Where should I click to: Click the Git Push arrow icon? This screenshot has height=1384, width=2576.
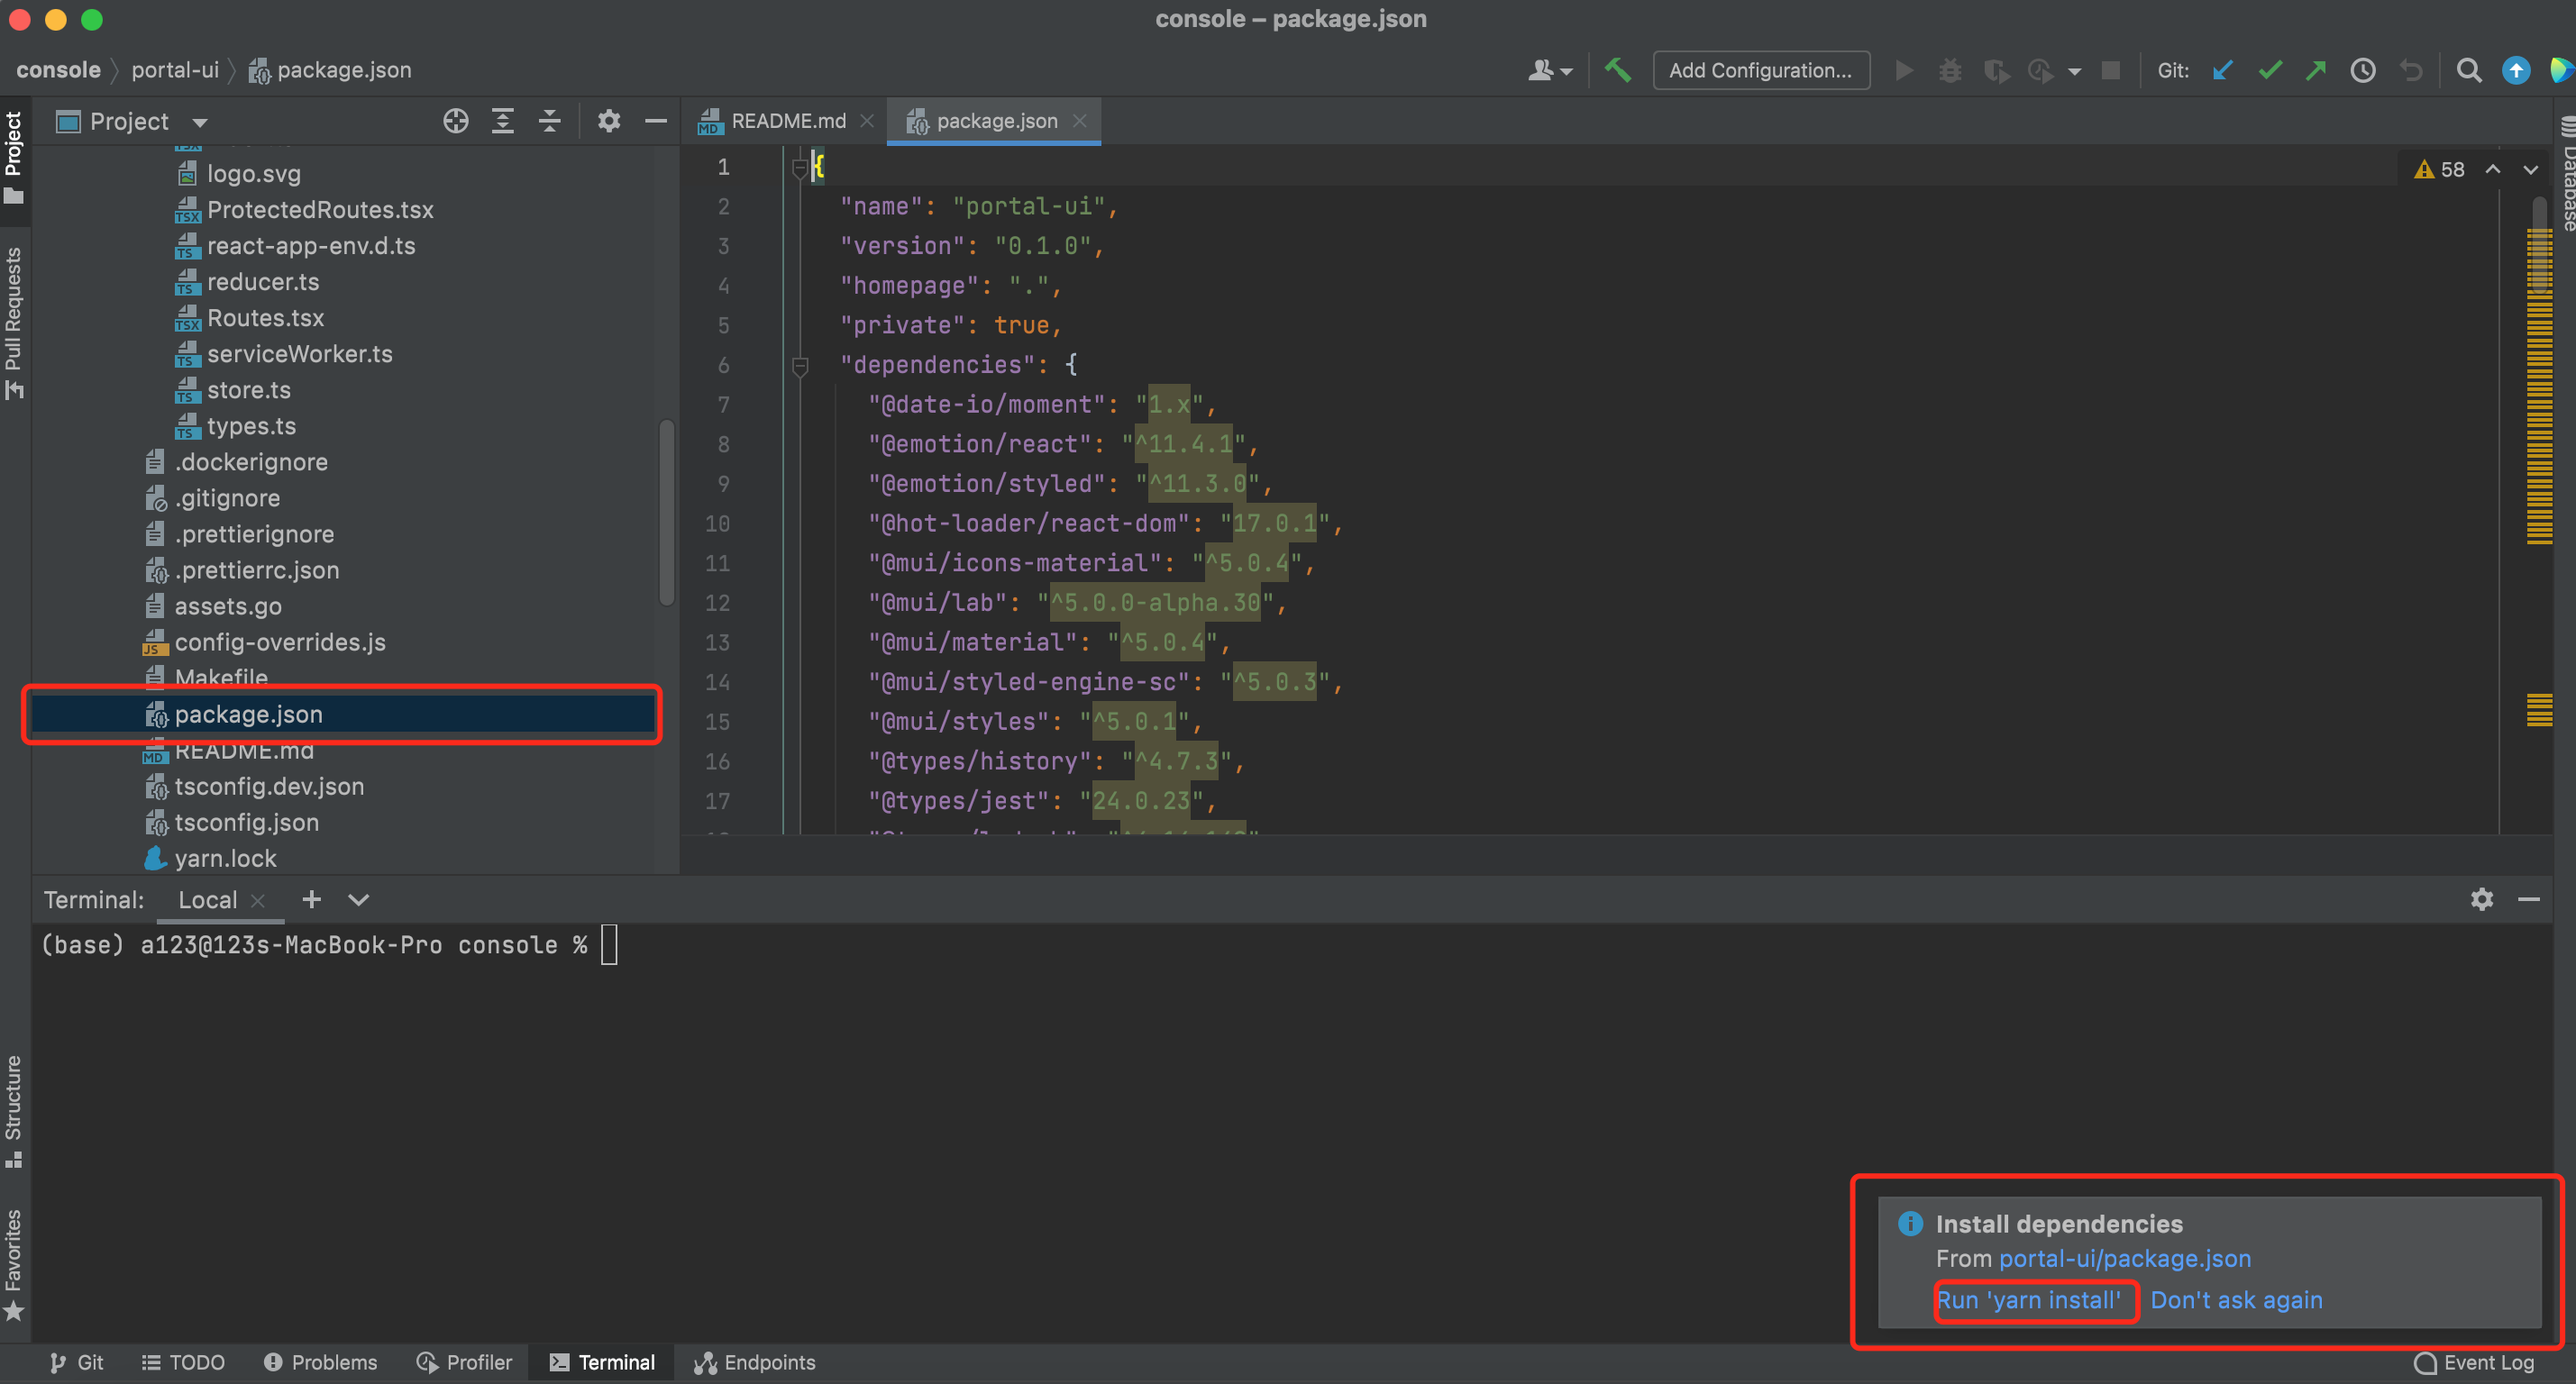tap(2316, 70)
